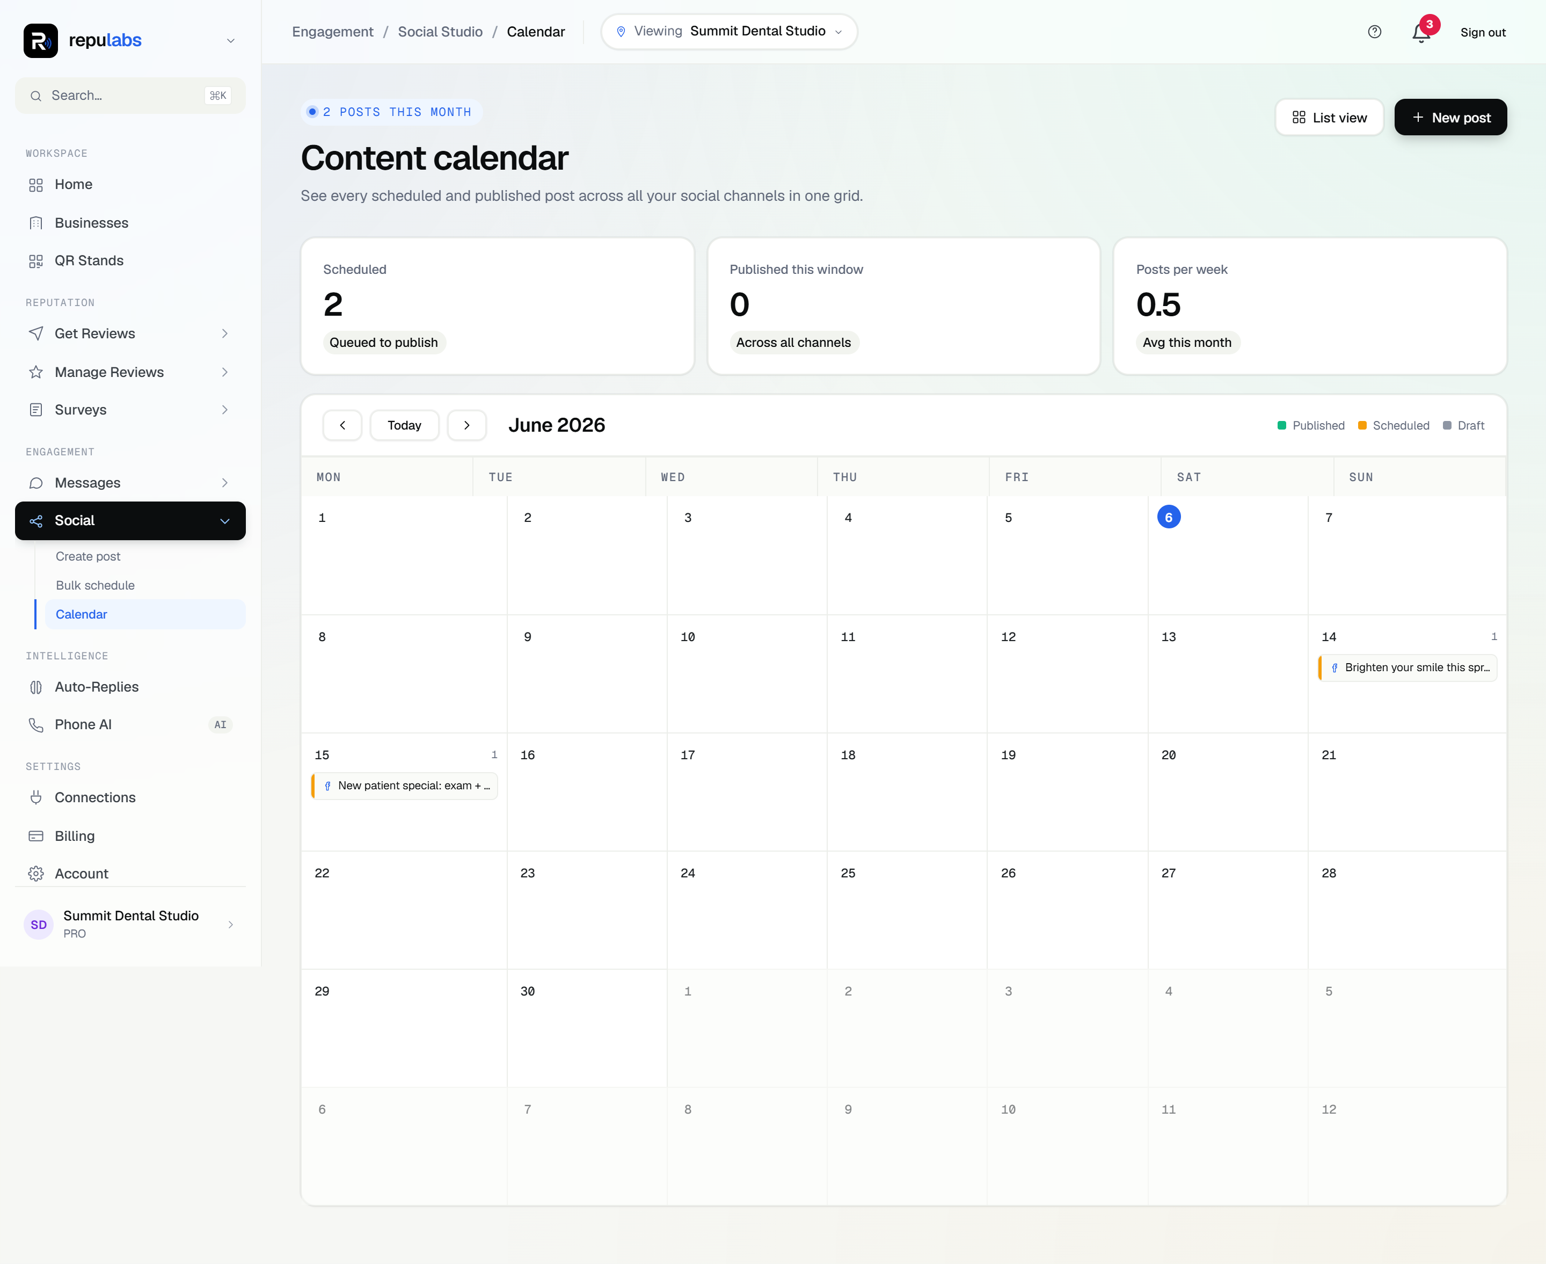This screenshot has width=1546, height=1264.
Task: Select Calendar in Social submenu
Action: click(145, 614)
